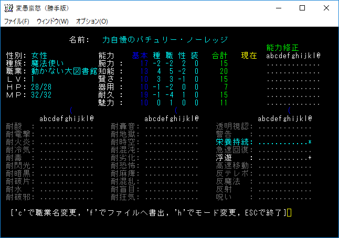The width and height of the screenshot is (339, 238).
Task: Minimize the game window
Action: pyautogui.click(x=277, y=8)
